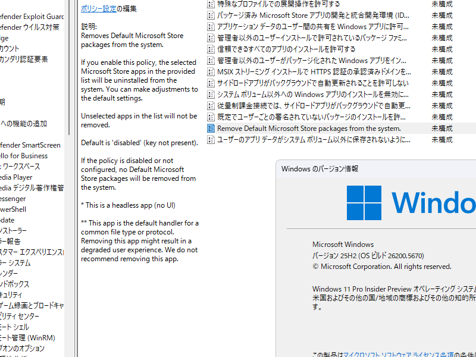This screenshot has width=476, height=357.
Task: Open the ポリシー設定 edit link
Action: click(x=99, y=8)
